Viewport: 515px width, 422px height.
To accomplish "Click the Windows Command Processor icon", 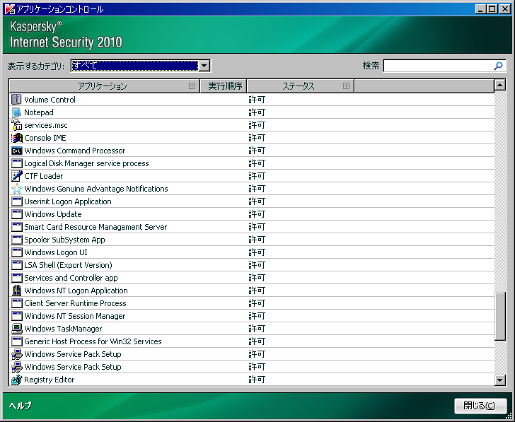I will pyautogui.click(x=16, y=151).
